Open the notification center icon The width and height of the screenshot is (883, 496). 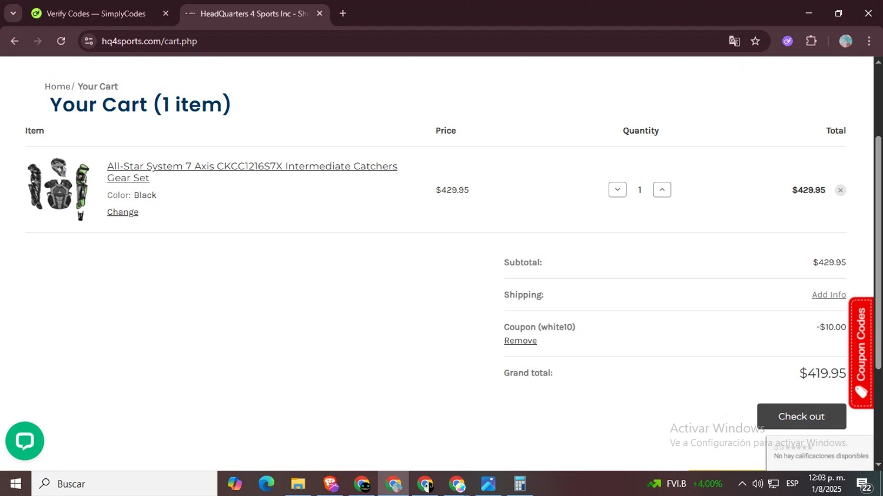pyautogui.click(x=864, y=484)
